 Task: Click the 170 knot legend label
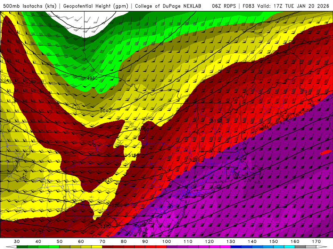[x=316, y=242]
